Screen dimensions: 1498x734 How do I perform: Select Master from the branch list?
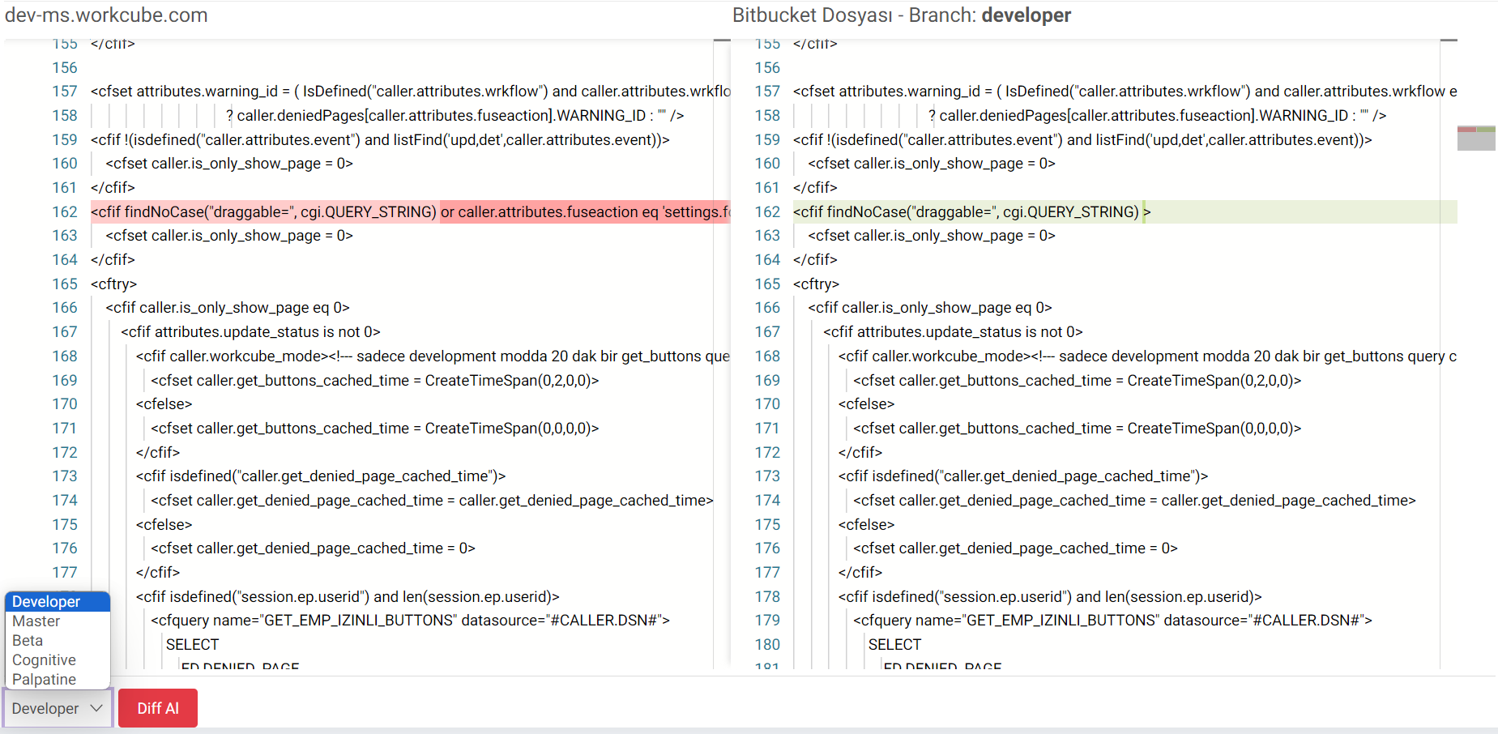[36, 621]
